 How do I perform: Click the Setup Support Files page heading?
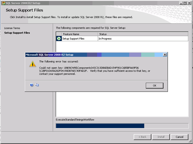24,10
